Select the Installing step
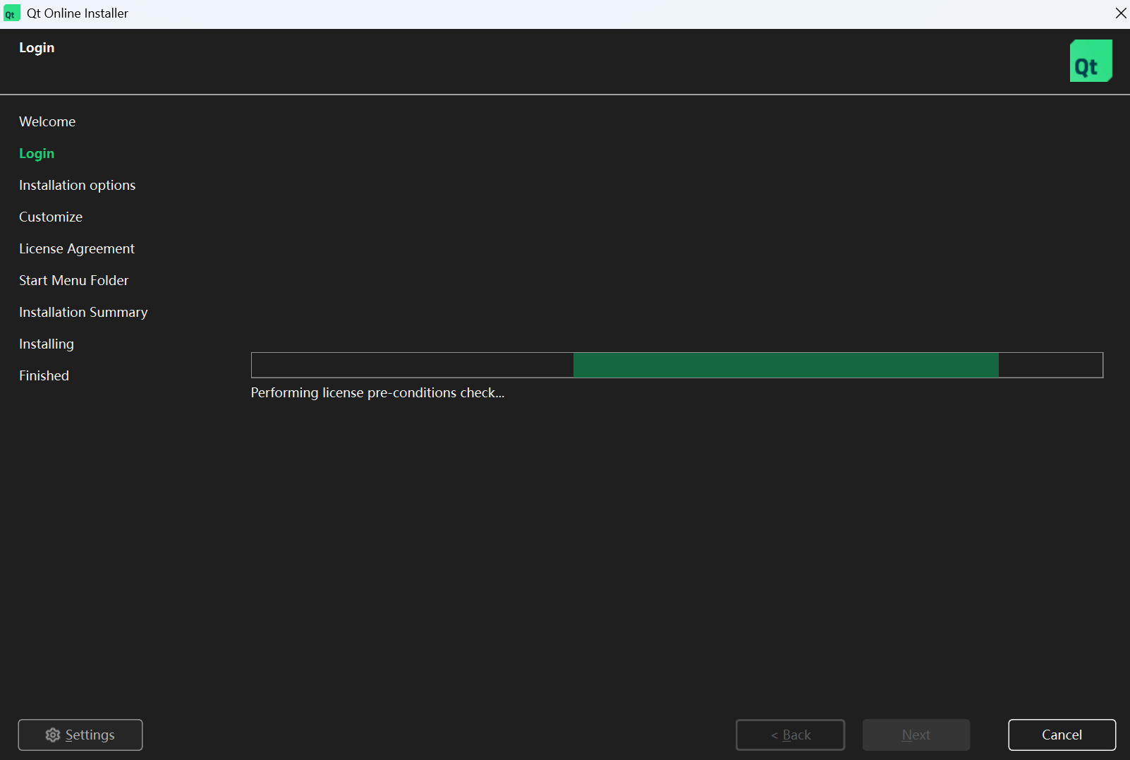This screenshot has width=1130, height=760. pos(47,344)
